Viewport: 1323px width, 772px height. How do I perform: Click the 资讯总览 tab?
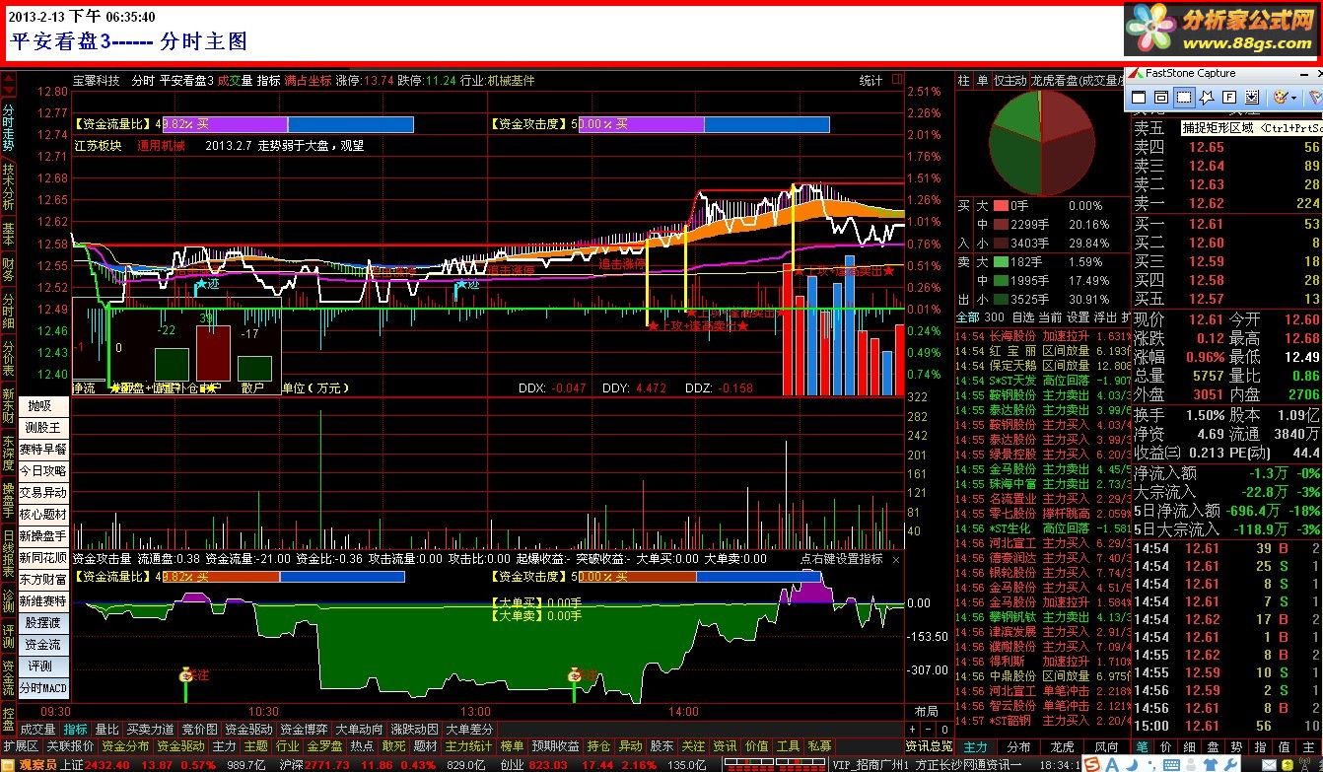tap(930, 746)
